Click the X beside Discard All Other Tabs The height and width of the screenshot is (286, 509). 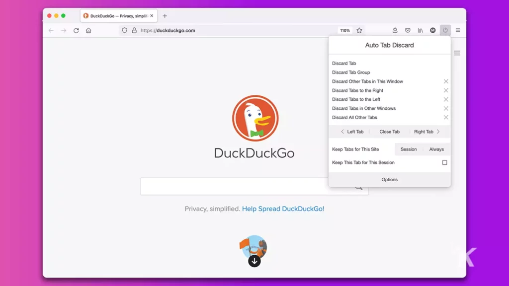pyautogui.click(x=446, y=117)
